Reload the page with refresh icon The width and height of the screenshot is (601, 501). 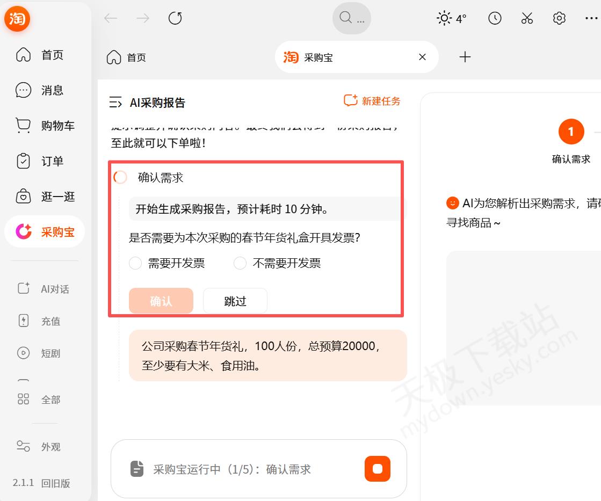tap(175, 18)
